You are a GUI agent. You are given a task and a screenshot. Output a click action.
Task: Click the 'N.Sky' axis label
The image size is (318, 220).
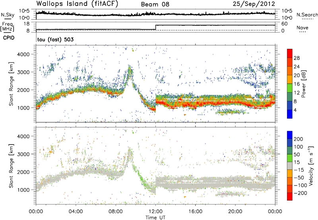click(8, 15)
